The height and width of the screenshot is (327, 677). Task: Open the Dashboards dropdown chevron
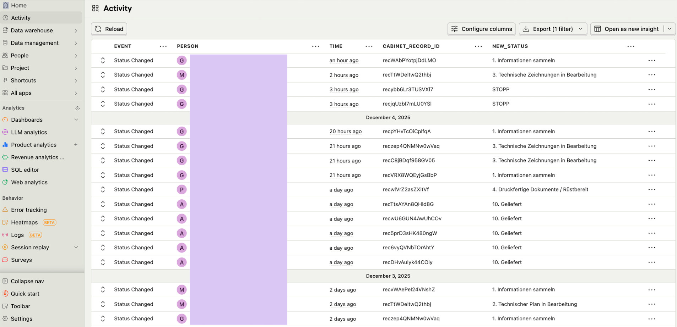[76, 120]
